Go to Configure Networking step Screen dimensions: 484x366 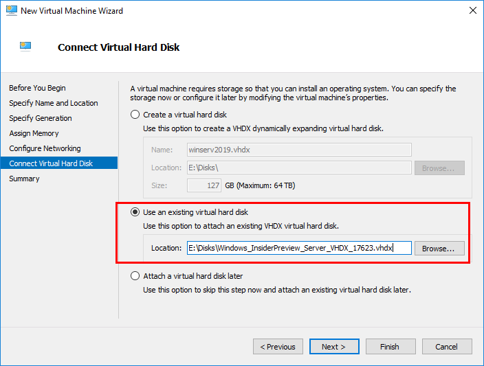45,148
